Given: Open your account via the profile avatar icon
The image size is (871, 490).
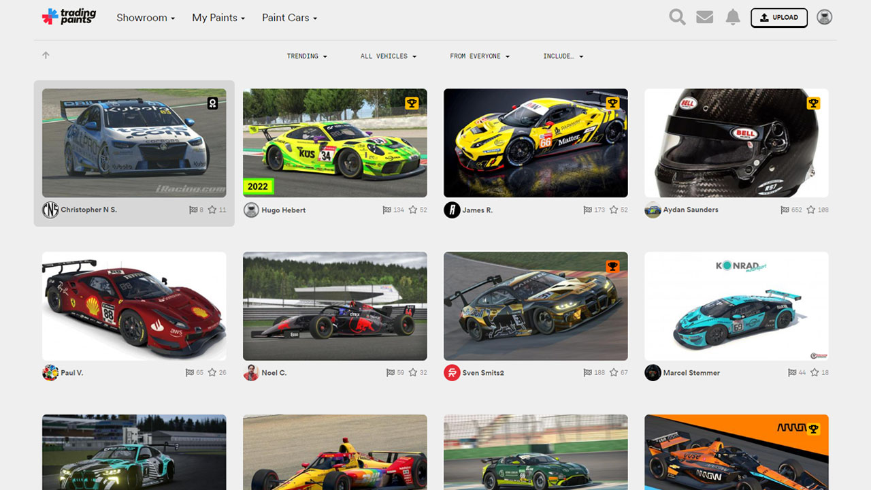Looking at the screenshot, I should [824, 17].
